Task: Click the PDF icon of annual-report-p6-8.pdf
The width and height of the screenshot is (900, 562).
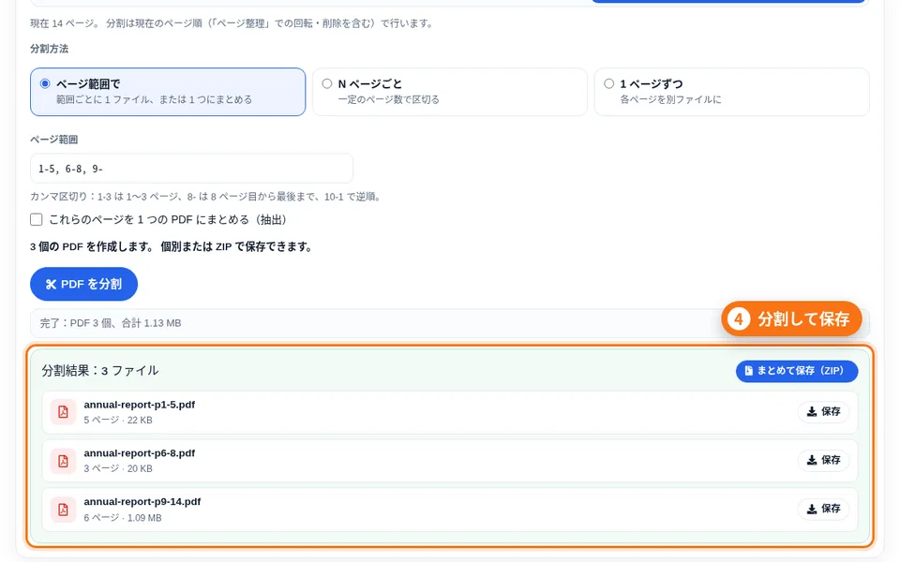Action: (x=63, y=461)
